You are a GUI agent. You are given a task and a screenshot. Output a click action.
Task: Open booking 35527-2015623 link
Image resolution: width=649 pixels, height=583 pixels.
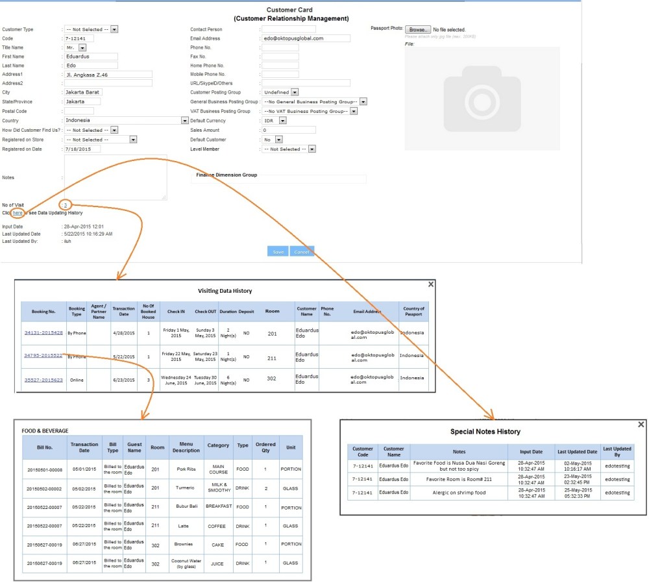(43, 379)
